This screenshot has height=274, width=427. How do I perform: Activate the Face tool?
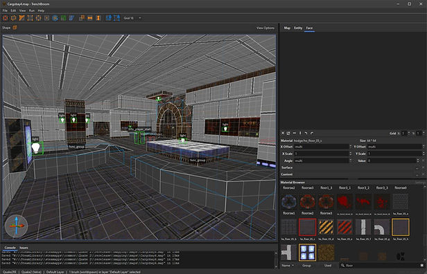click(47, 18)
